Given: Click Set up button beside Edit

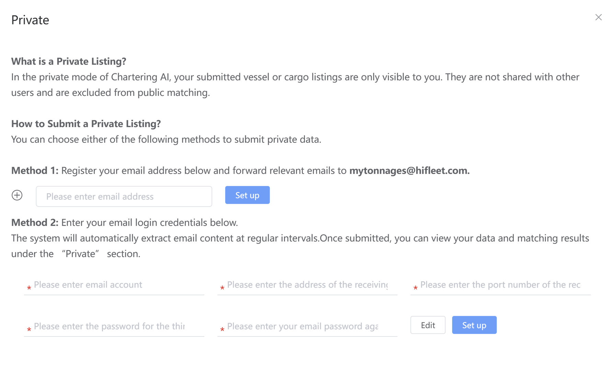Looking at the screenshot, I should 474,325.
